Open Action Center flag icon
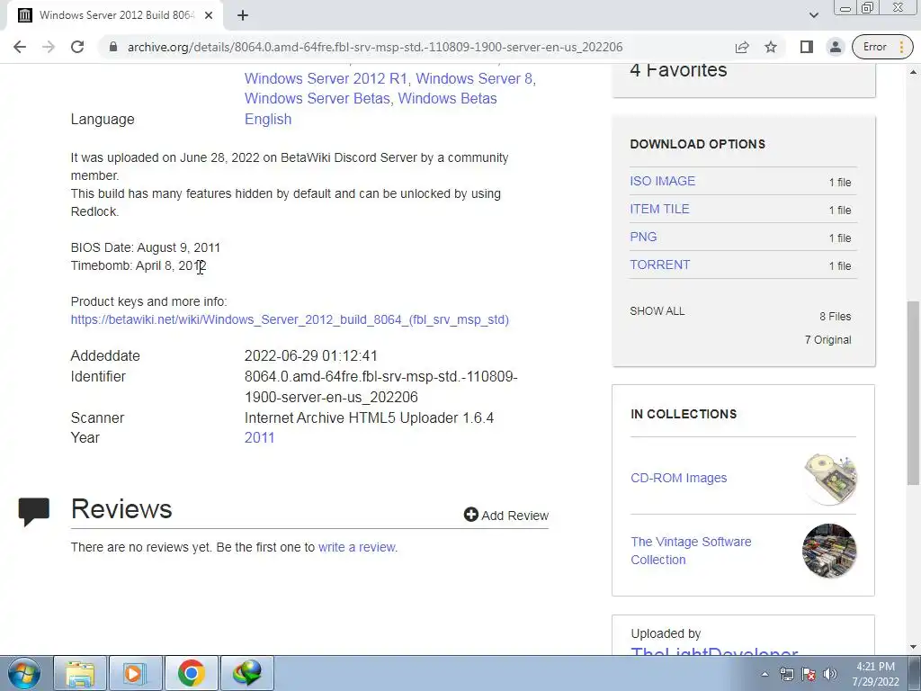The width and height of the screenshot is (921, 691). point(809,675)
